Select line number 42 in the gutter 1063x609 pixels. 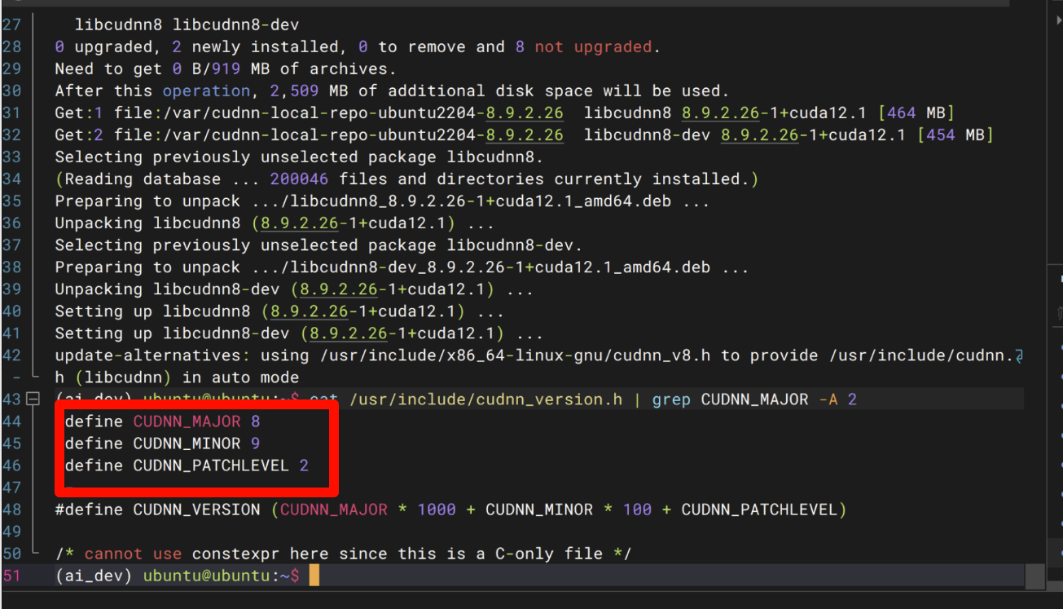tap(11, 355)
